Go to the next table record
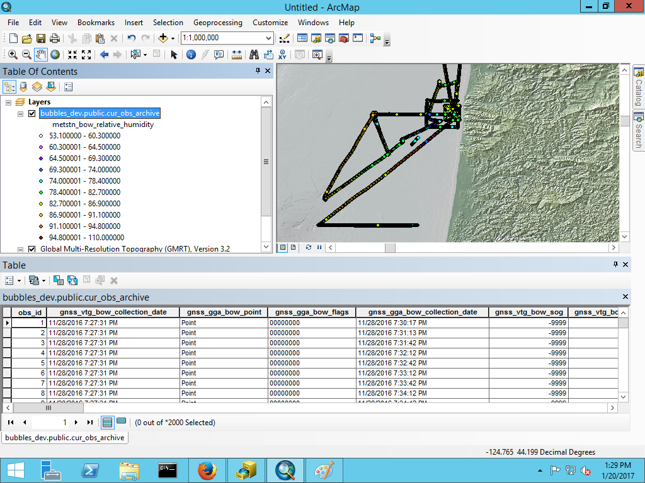This screenshot has height=483, width=645. pyautogui.click(x=76, y=422)
